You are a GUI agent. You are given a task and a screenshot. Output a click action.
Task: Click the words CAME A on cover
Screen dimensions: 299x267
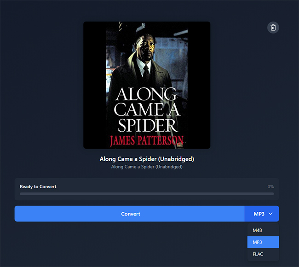pos(146,110)
